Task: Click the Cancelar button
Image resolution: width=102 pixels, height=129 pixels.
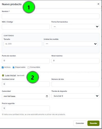Action: coord(80,123)
